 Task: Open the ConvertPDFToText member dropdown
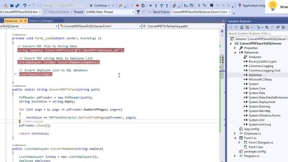pos(184,26)
